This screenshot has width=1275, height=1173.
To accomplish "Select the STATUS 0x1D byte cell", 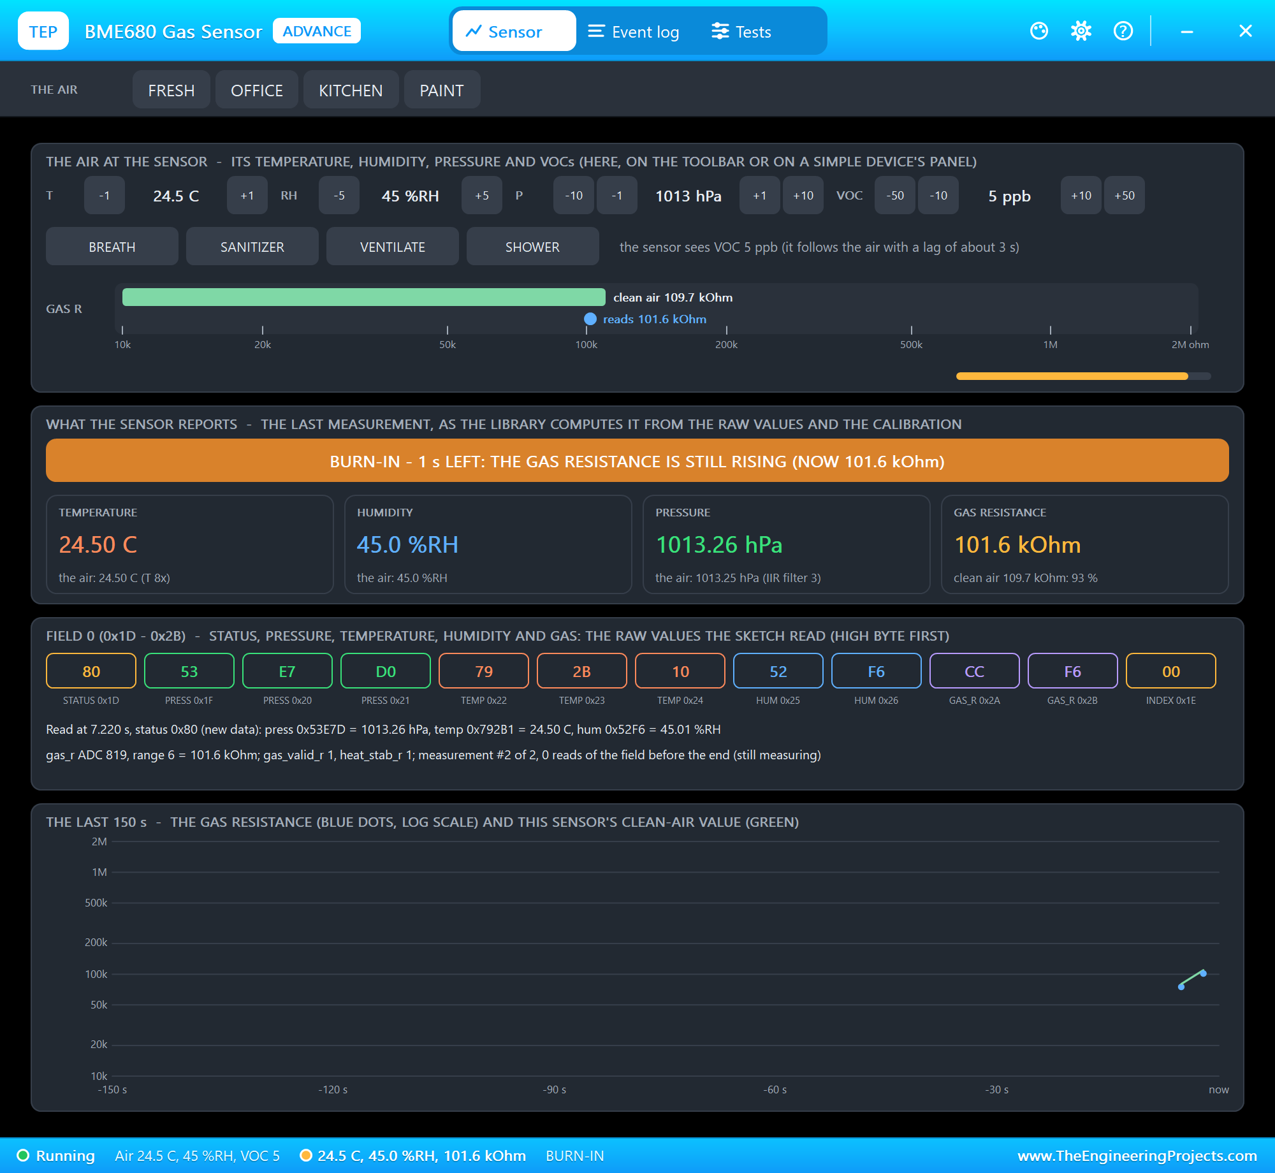I will tap(91, 671).
